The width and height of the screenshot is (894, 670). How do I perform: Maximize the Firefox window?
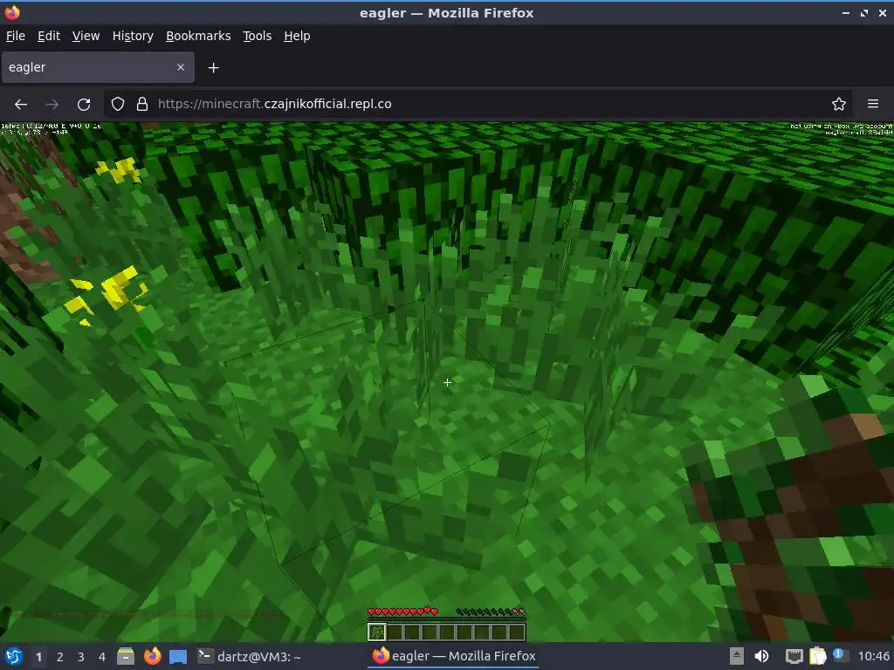point(864,12)
